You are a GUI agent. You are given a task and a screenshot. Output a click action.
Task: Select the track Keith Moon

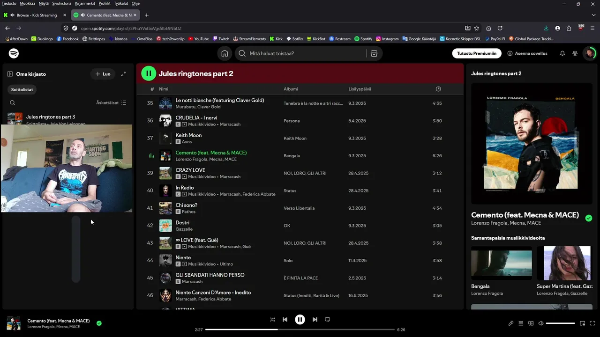point(188,135)
